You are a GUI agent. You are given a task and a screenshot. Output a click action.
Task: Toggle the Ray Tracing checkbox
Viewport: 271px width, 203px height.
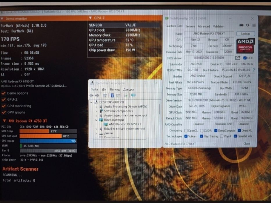[x=202, y=136]
